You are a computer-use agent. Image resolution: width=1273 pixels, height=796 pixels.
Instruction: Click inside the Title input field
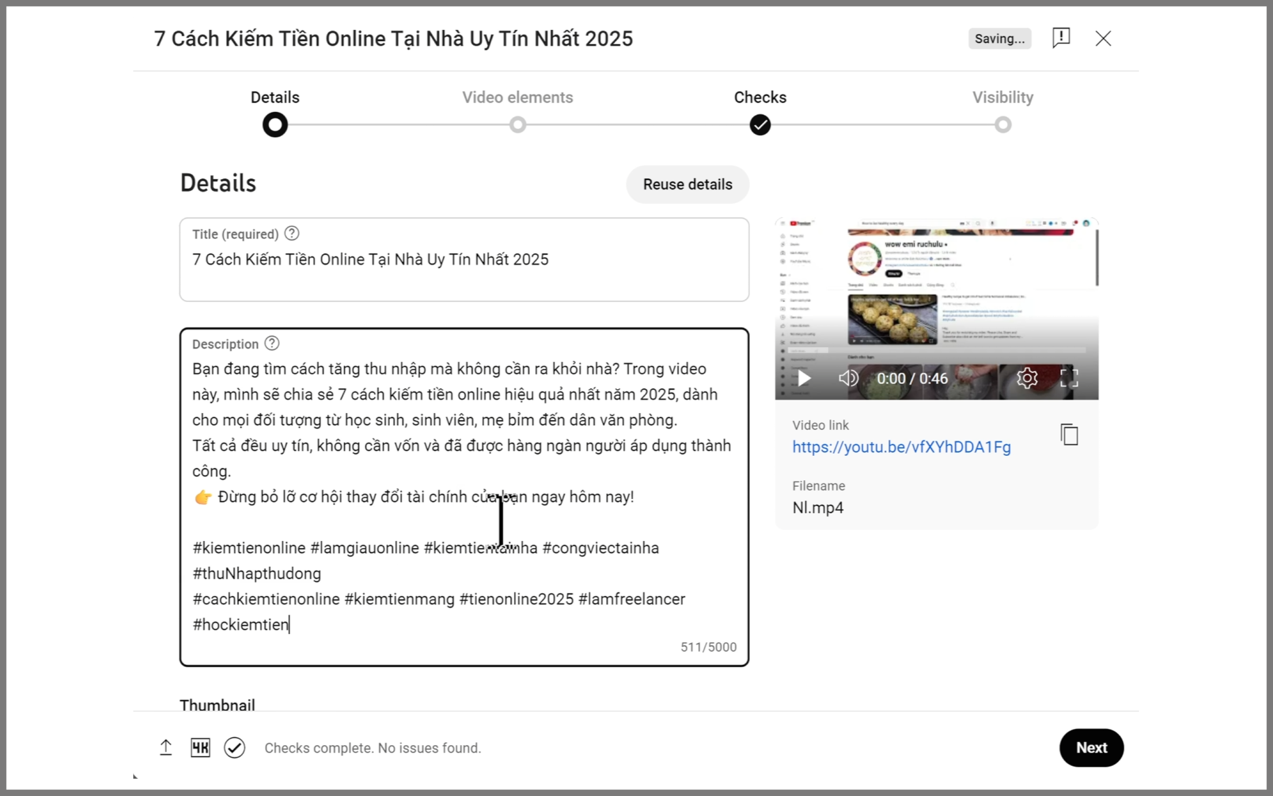click(x=464, y=260)
